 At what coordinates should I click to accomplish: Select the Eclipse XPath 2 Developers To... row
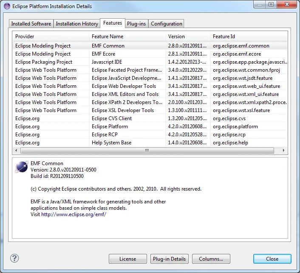[150, 102]
